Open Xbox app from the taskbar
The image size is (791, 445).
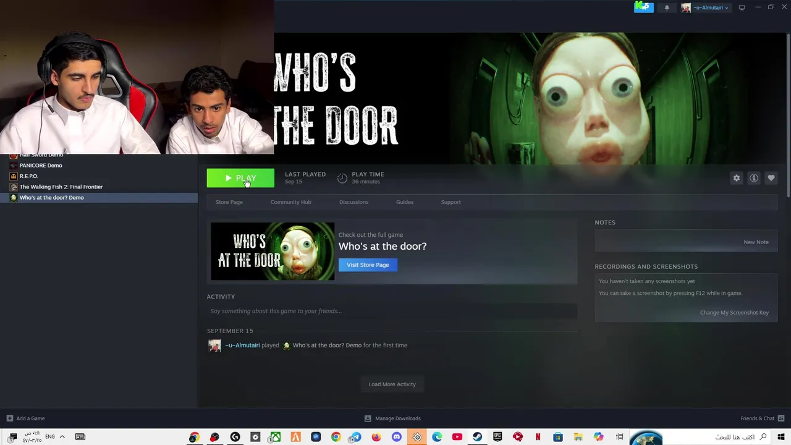click(x=275, y=437)
